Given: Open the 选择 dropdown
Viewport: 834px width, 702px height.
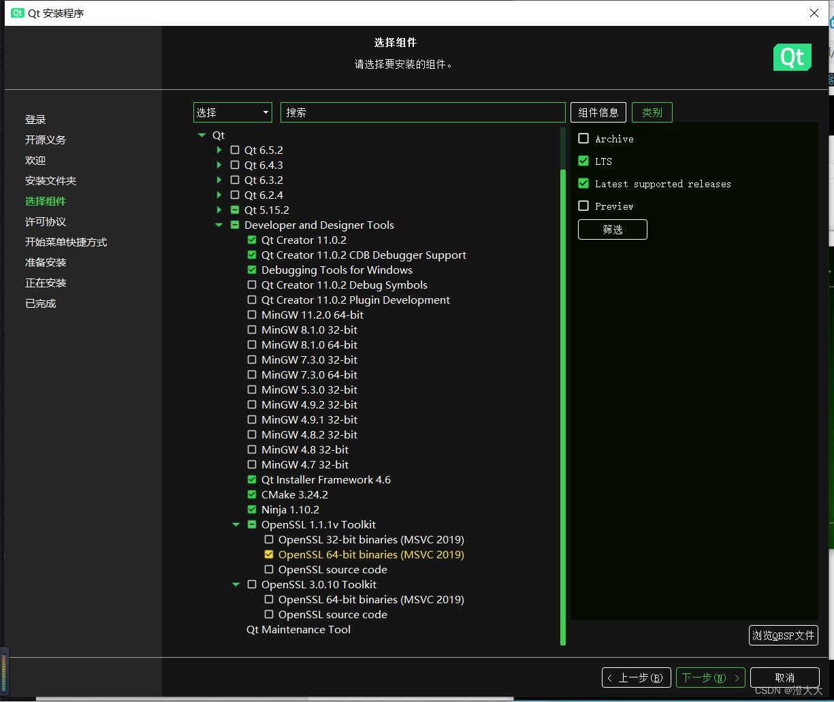Looking at the screenshot, I should (x=233, y=112).
